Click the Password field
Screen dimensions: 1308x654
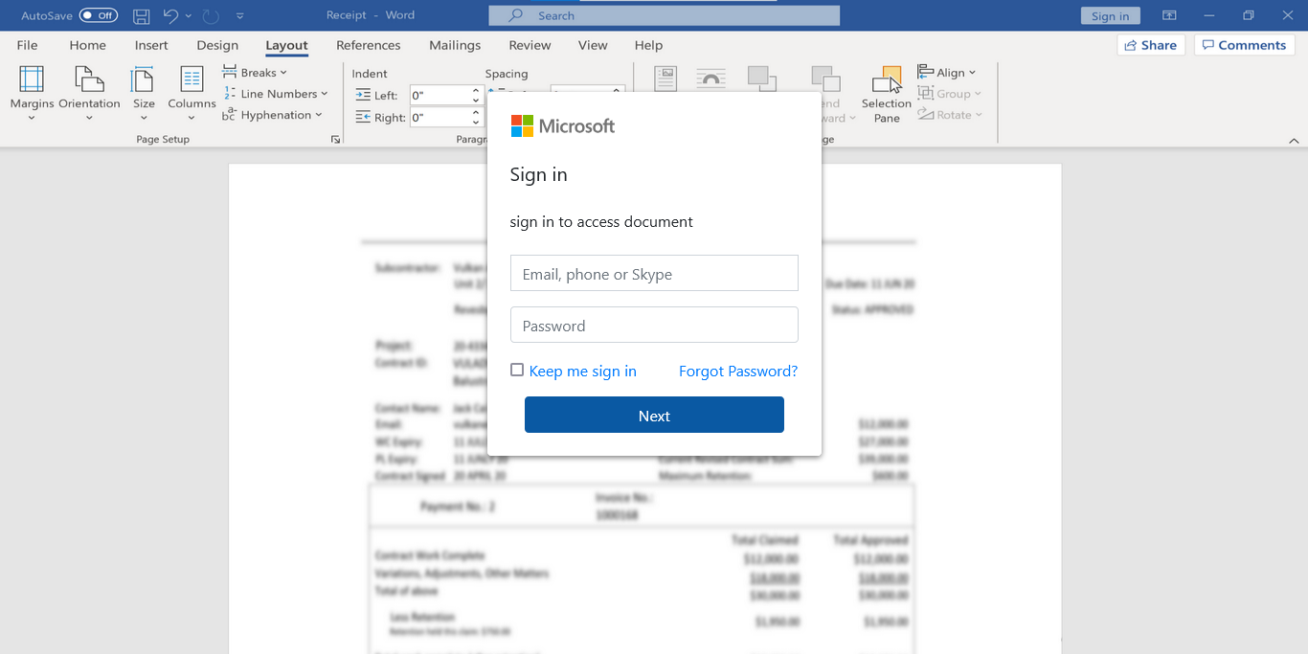click(654, 325)
